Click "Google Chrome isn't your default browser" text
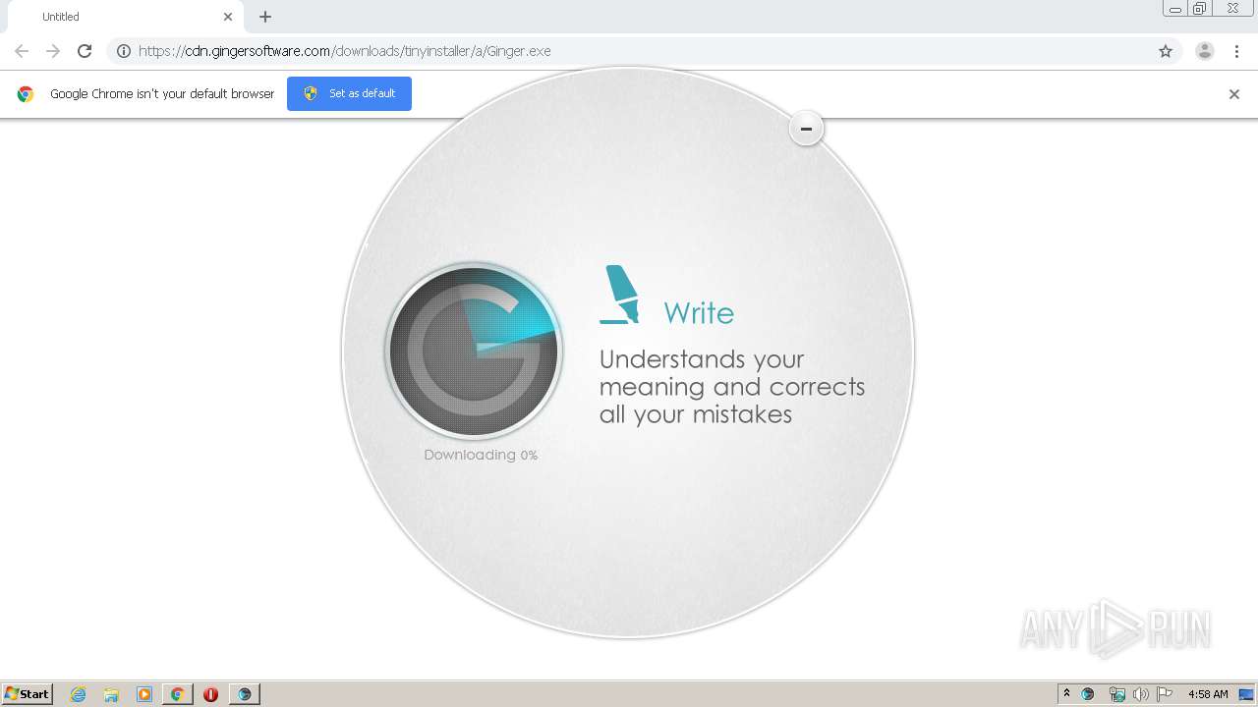The image size is (1258, 707). pos(162,94)
